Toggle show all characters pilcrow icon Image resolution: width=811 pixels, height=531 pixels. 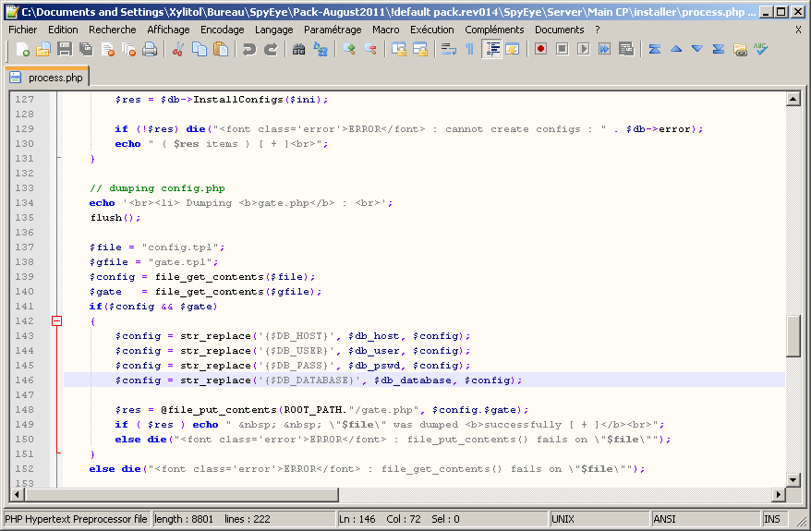[469, 50]
